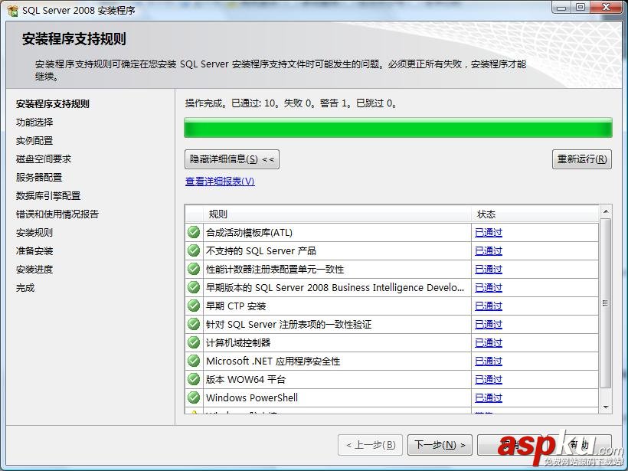628x471 pixels.
Task: Select 实例配置 step in sidebar
Action: [x=34, y=141]
